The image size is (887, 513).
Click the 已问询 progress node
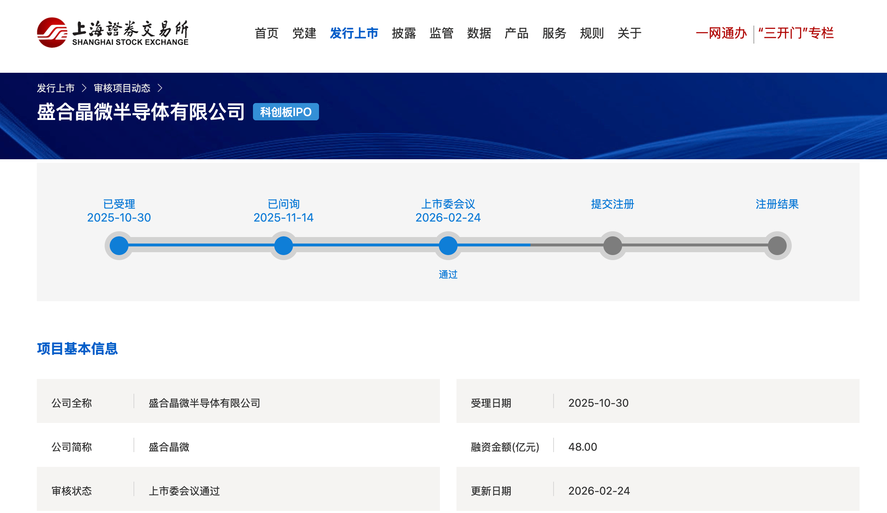click(x=284, y=246)
